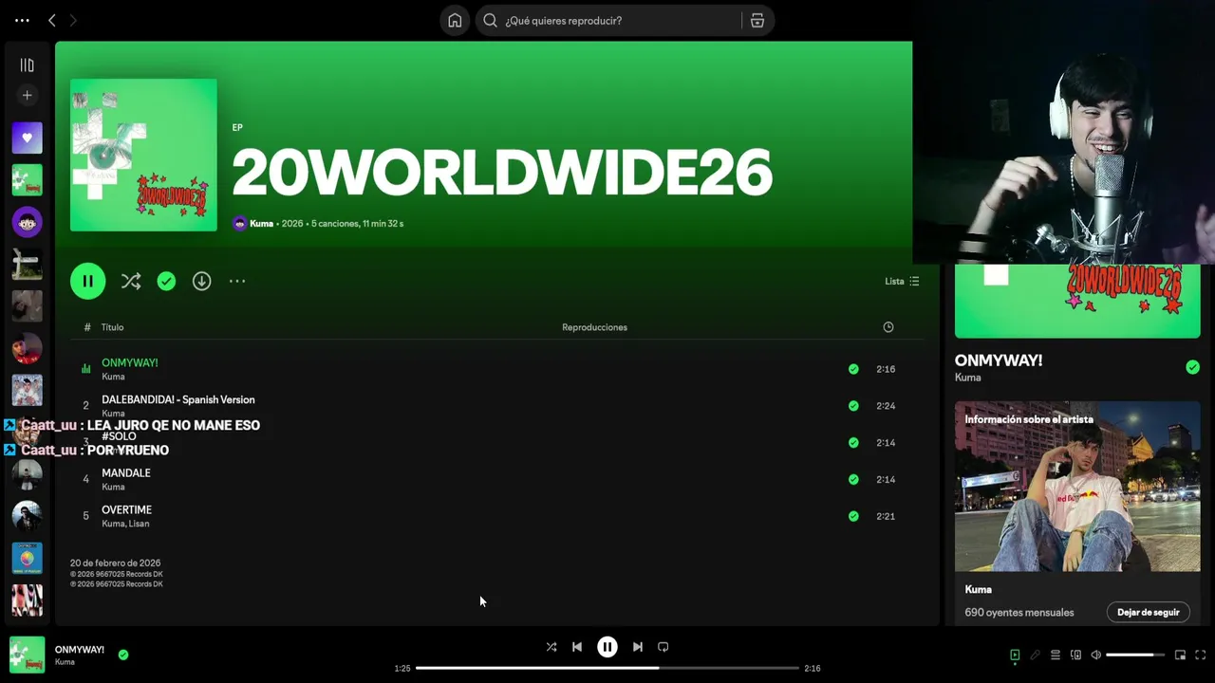The image size is (1215, 683).
Task: Adjust the volume slider
Action: tap(1135, 655)
